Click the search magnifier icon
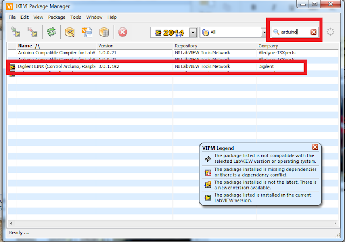This screenshot has width=345, height=242. tap(276, 32)
